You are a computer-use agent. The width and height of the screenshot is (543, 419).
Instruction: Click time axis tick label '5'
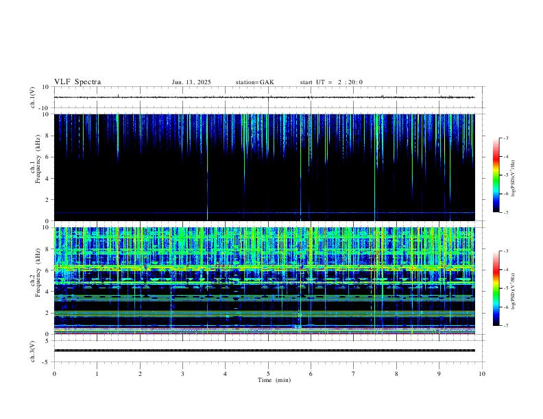pyautogui.click(x=268, y=374)
